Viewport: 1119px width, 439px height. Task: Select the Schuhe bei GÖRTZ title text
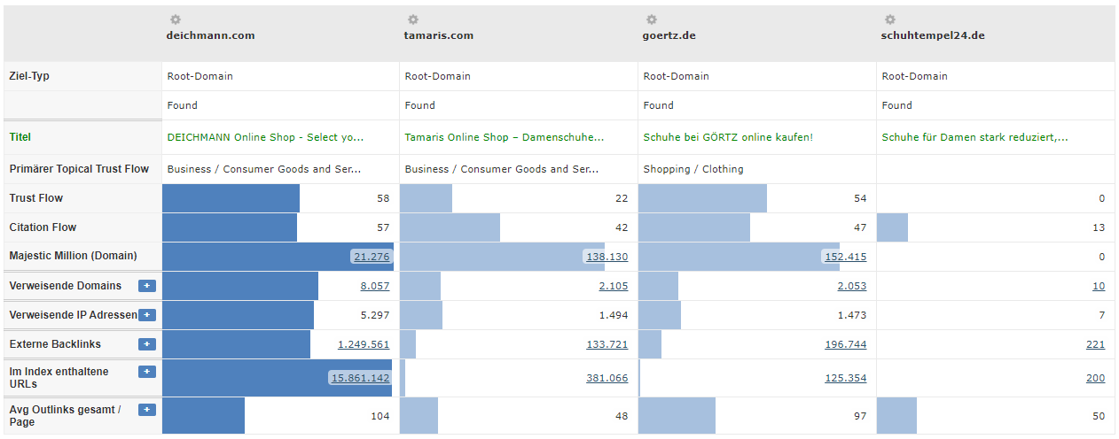tap(728, 137)
